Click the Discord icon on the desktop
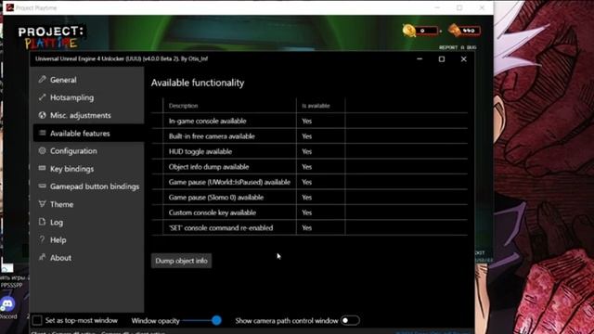The image size is (594, 334). [7, 304]
